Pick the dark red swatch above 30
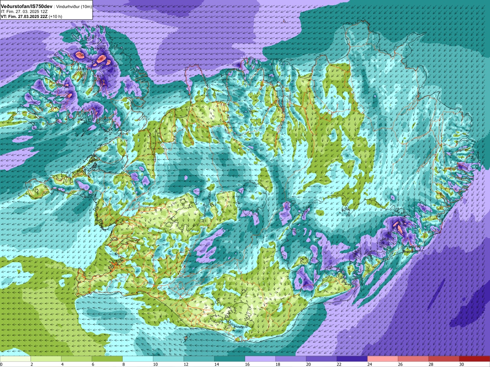This screenshot has width=490, height=367. pyautogui.click(x=475, y=359)
